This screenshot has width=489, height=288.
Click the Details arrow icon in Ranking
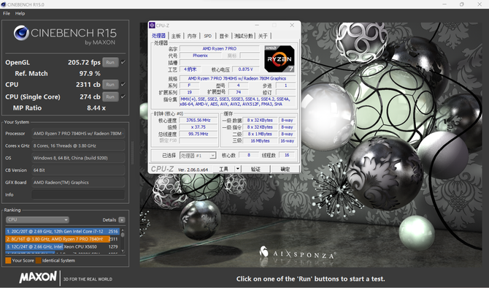click(122, 220)
